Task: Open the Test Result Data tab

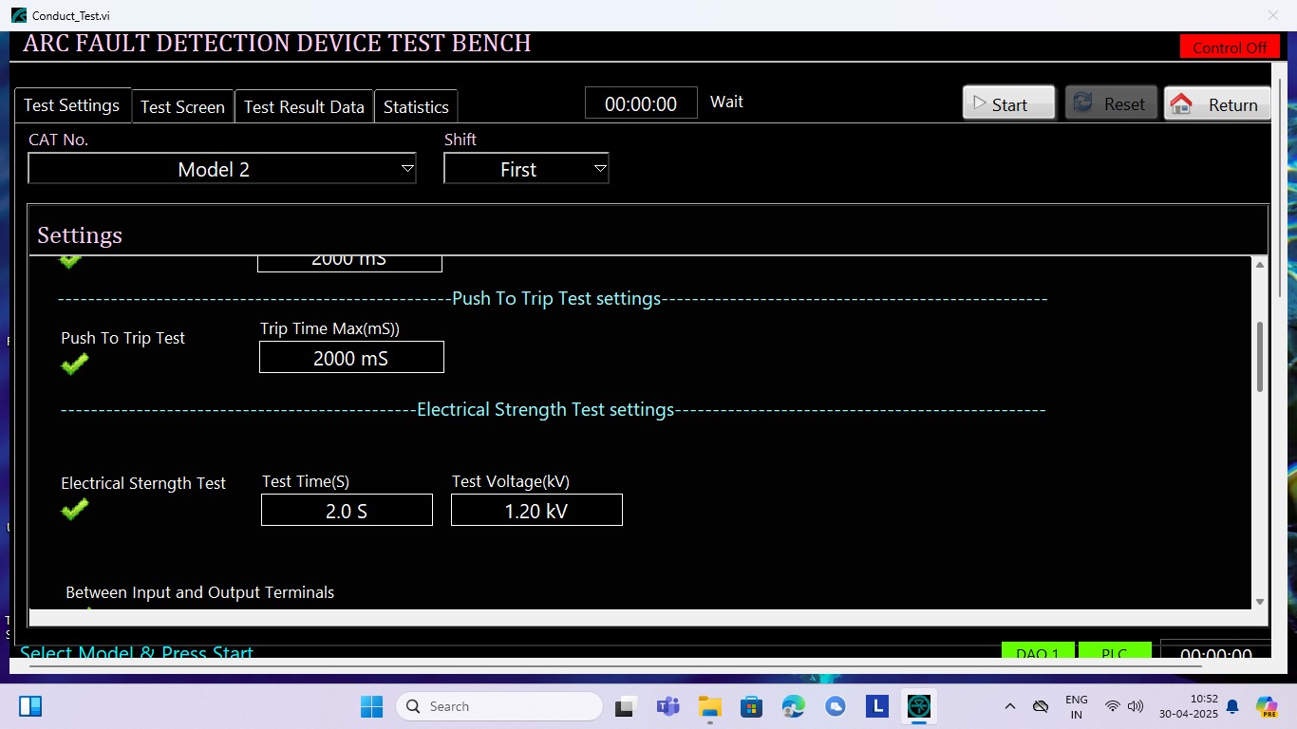Action: [304, 107]
